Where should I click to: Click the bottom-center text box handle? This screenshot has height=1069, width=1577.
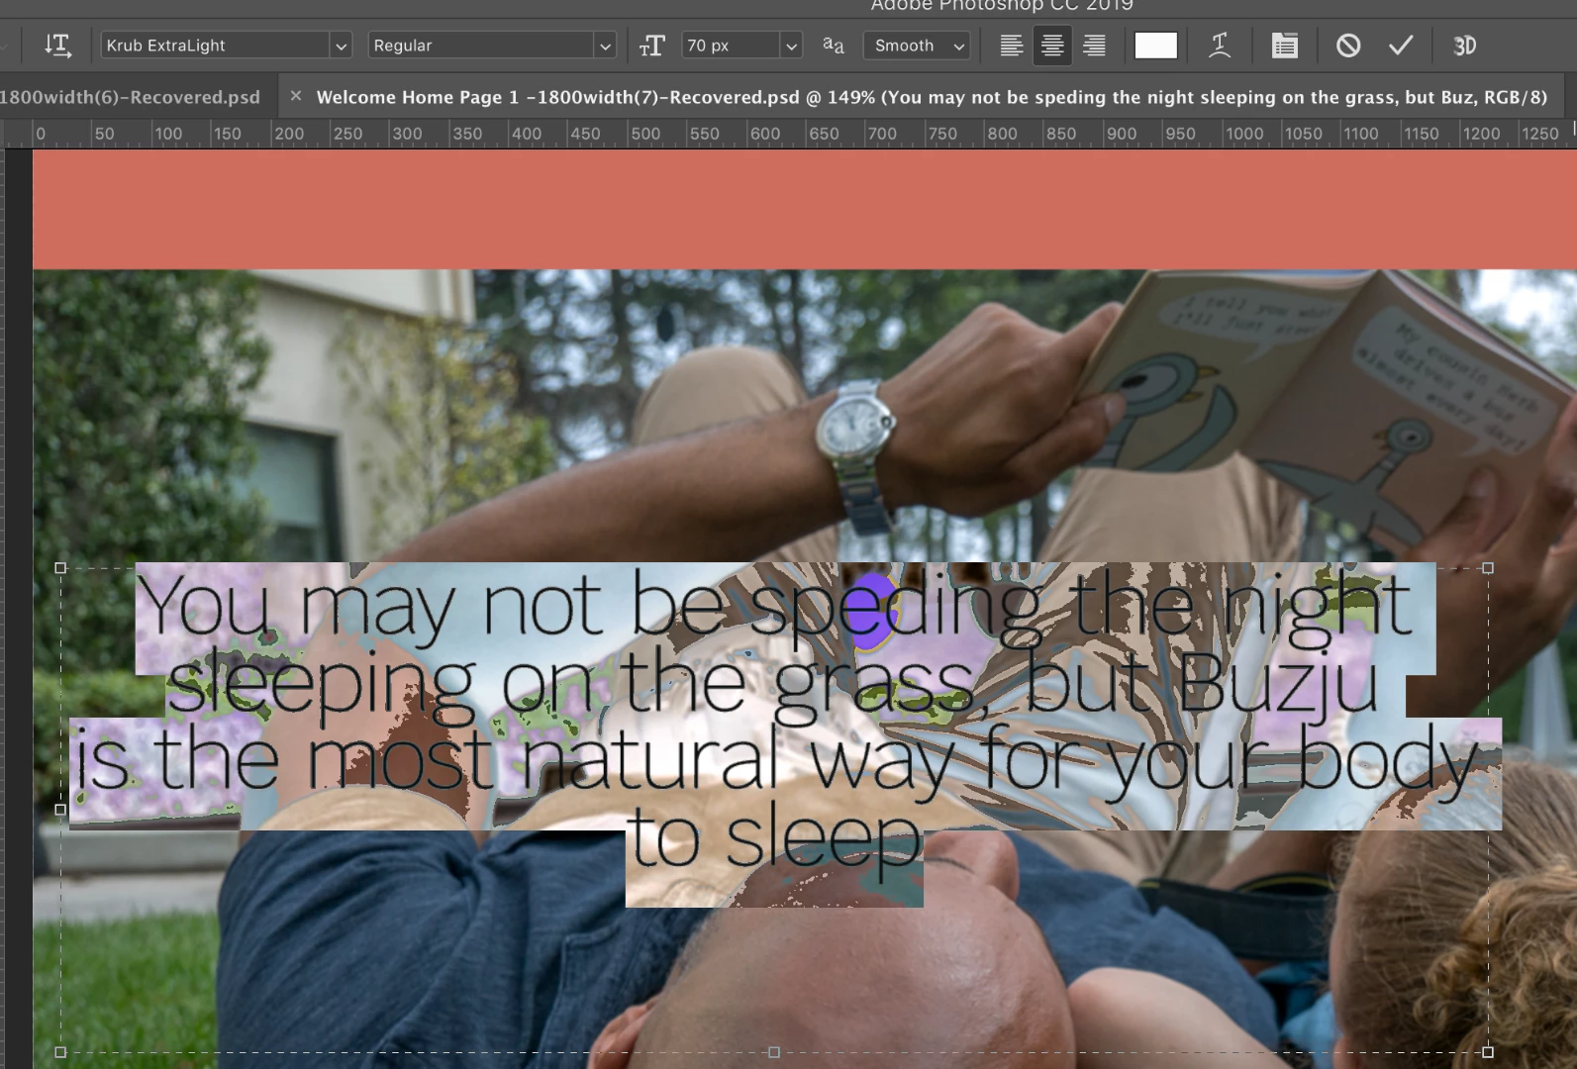click(774, 1052)
